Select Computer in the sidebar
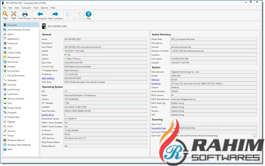Image resolution: width=265 pixels, height=166 pixels. [x=21, y=25]
